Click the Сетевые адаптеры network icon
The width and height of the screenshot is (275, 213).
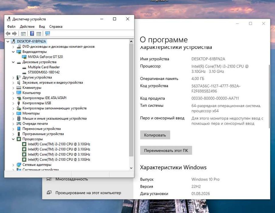[19, 165]
